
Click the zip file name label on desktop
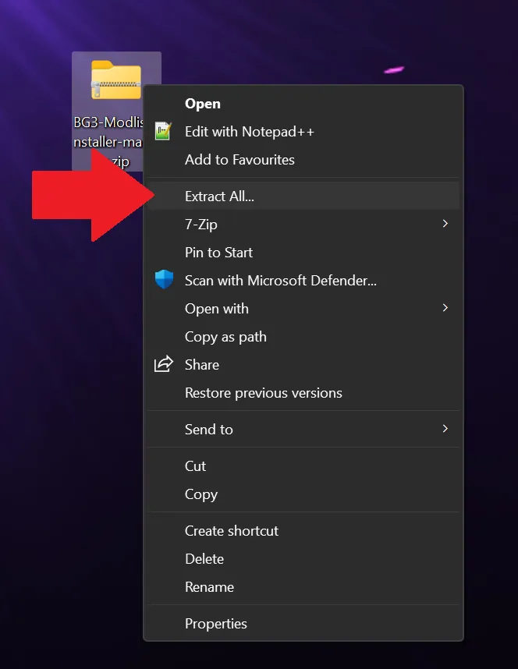(108, 142)
